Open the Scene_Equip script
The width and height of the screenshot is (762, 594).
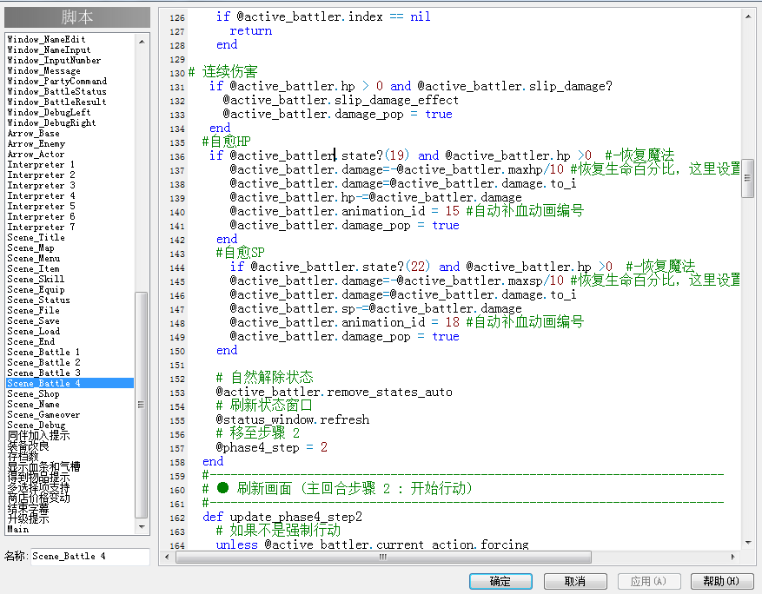pyautogui.click(x=36, y=289)
